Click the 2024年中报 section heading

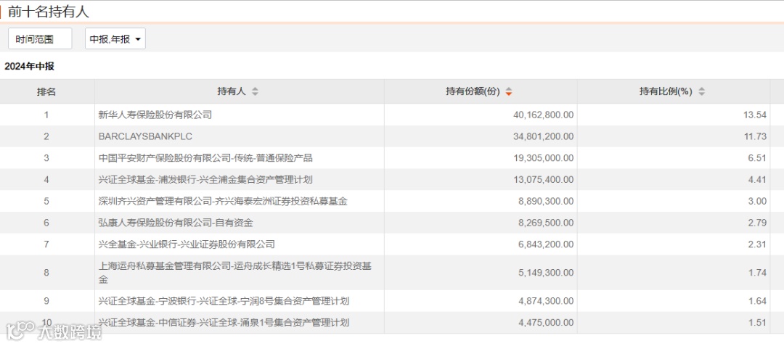(x=30, y=66)
